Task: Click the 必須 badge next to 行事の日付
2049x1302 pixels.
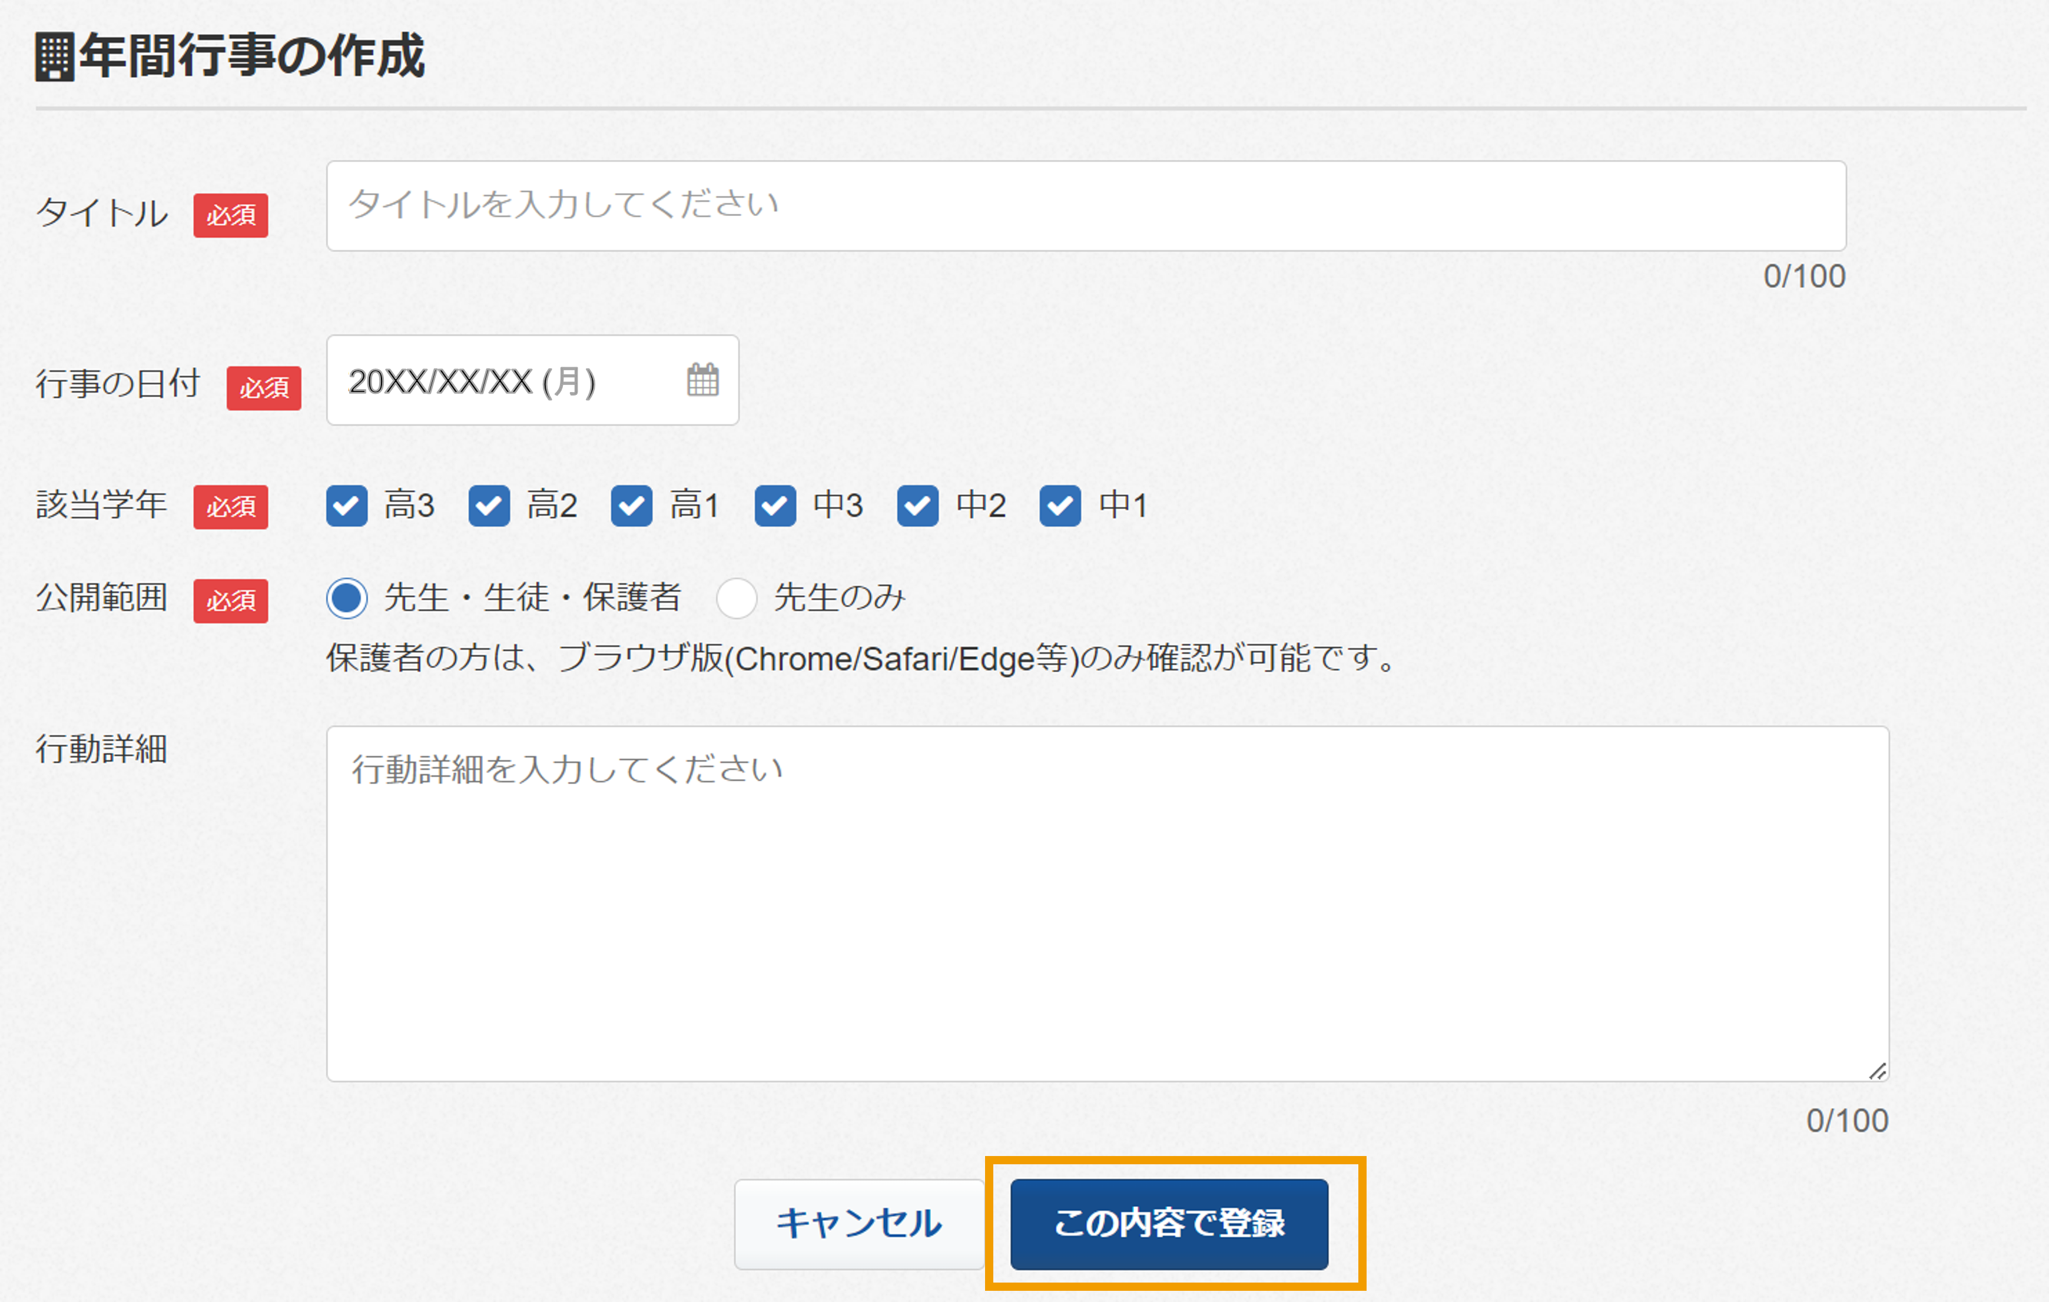Action: tap(264, 388)
